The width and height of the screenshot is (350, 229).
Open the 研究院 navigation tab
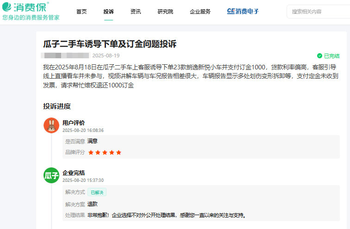(165, 12)
